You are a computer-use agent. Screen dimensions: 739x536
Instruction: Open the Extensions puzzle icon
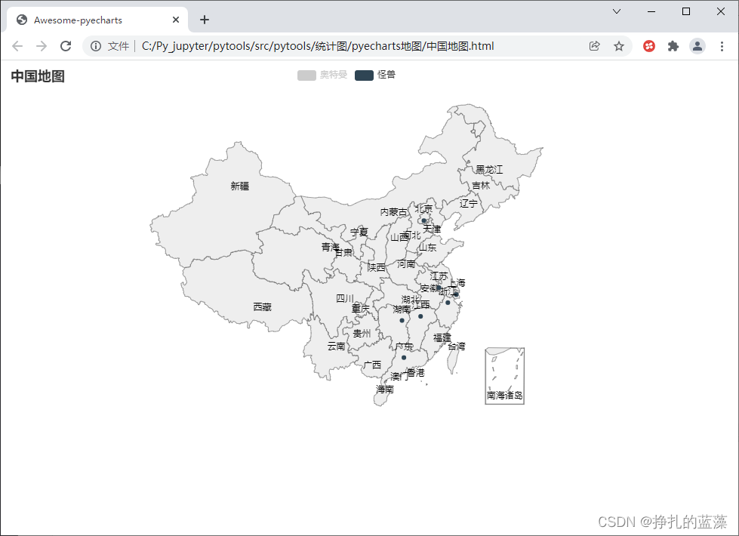[x=673, y=46]
